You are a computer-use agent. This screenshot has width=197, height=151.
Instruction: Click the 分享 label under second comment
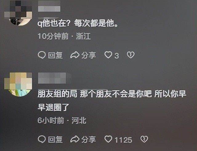[x=89, y=139]
